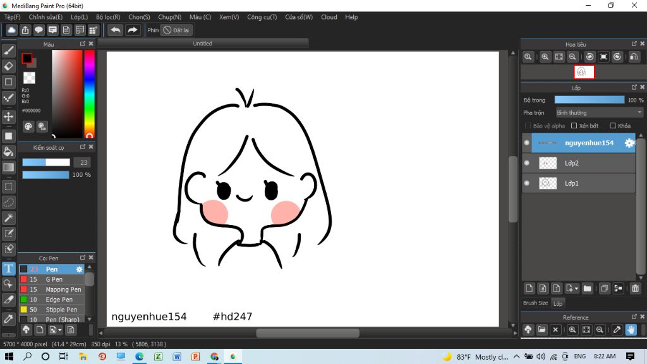
Task: Open Excel from the taskbar
Action: pyautogui.click(x=158, y=356)
